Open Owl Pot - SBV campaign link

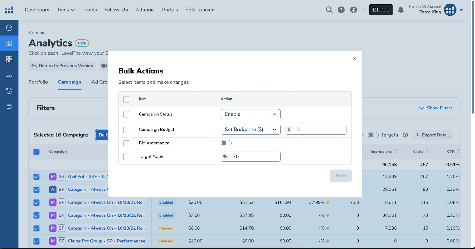(x=88, y=176)
